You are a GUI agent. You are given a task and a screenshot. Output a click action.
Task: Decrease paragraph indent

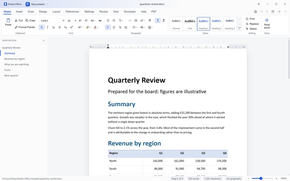tap(130, 21)
